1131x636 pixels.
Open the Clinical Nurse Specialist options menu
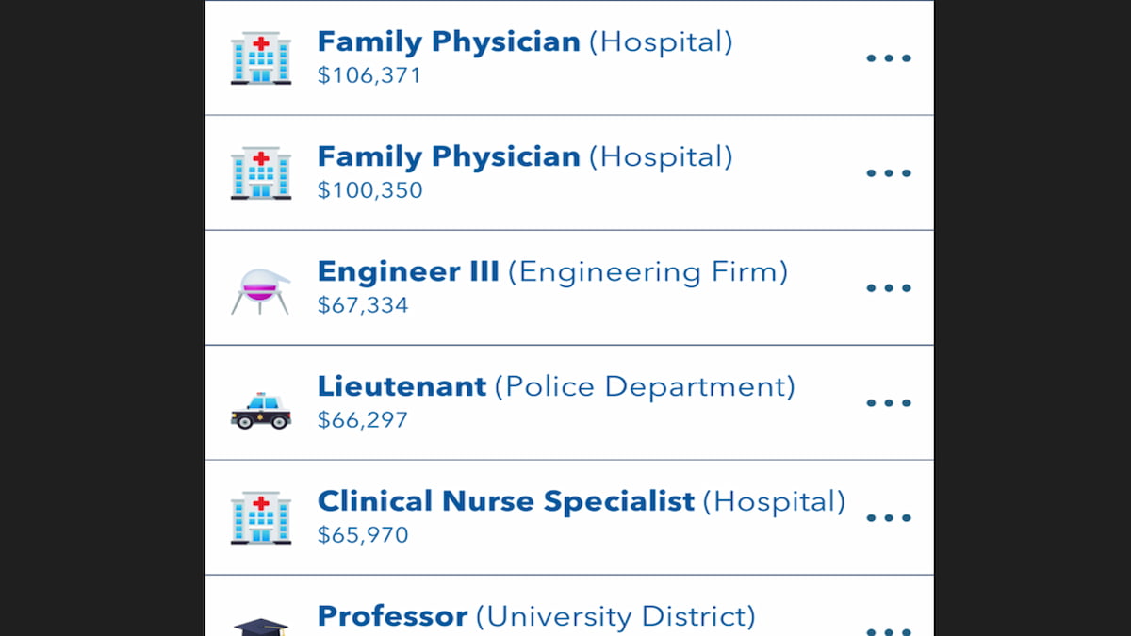[889, 517]
